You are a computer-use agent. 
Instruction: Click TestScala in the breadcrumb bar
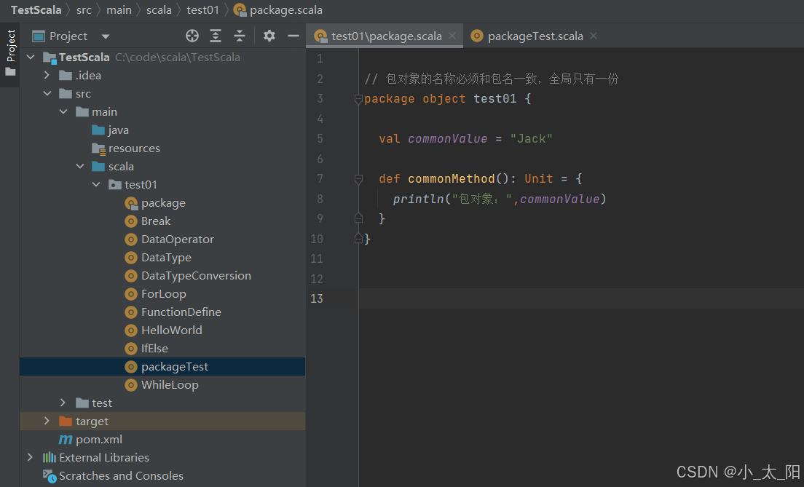click(x=36, y=9)
